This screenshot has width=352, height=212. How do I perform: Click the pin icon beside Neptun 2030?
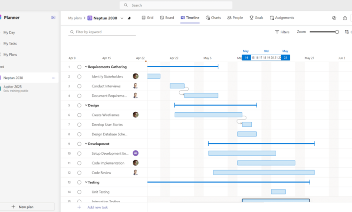(129, 18)
